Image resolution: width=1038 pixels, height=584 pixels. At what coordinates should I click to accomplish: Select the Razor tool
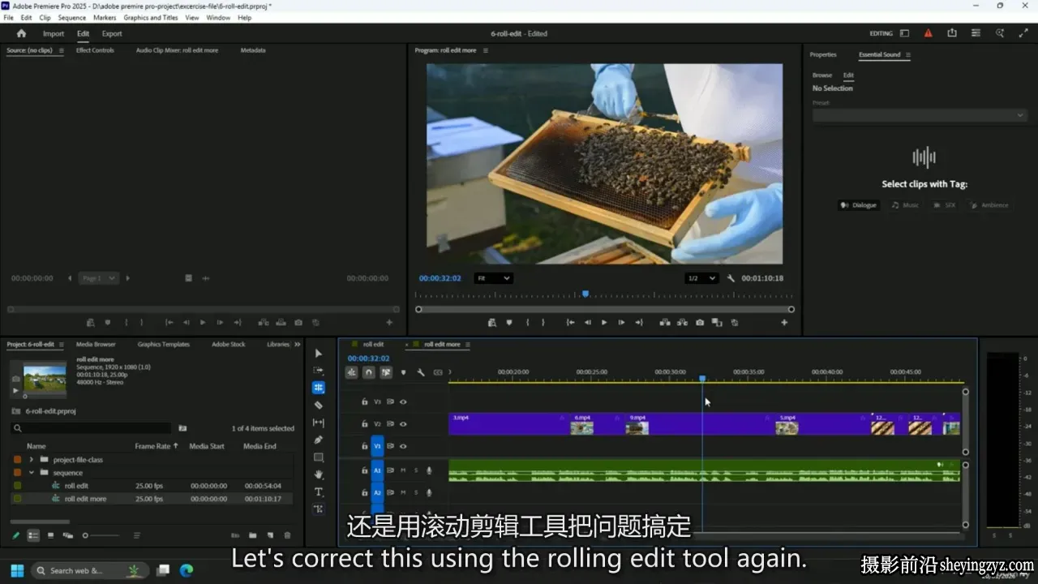click(318, 405)
